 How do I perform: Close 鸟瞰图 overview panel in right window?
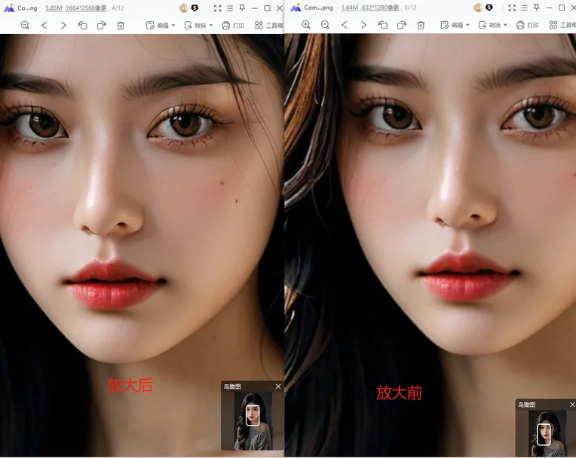(572, 405)
